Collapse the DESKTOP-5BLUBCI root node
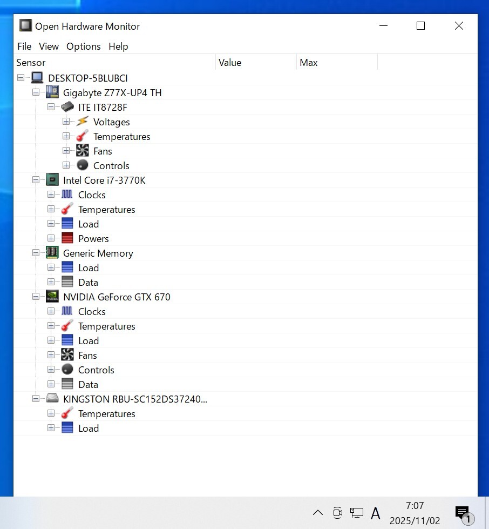 [x=21, y=78]
